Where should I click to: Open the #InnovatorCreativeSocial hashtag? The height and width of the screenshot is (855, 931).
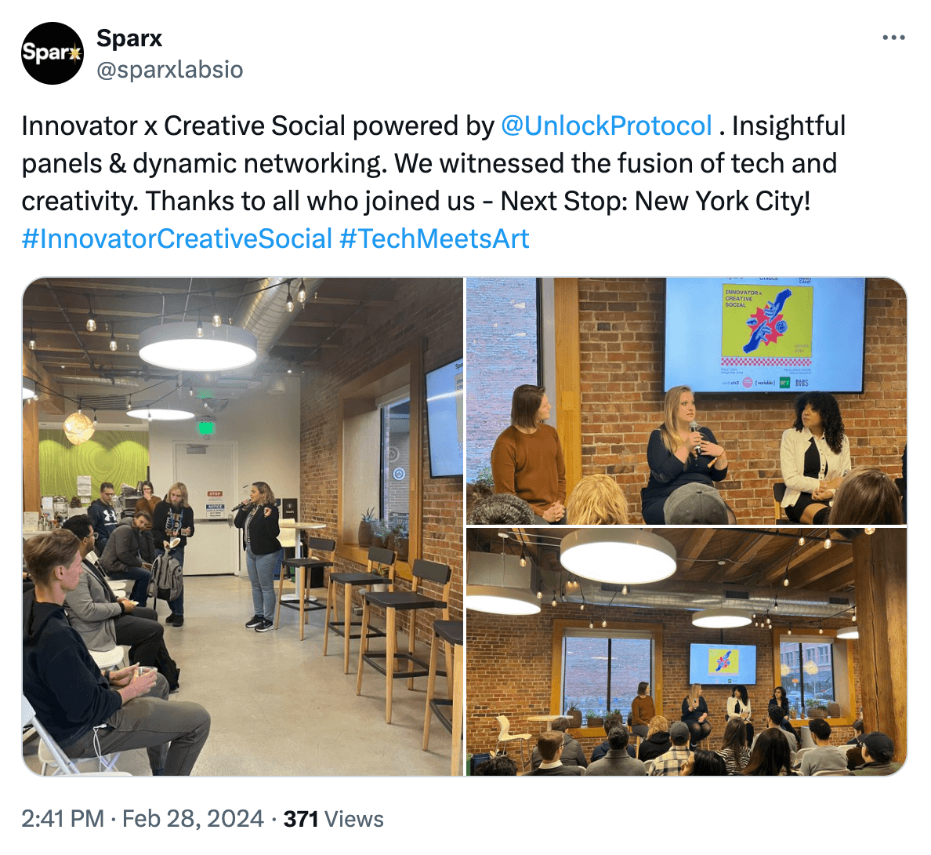pyautogui.click(x=176, y=239)
